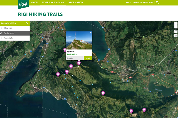
Task: Zoom in on the map
Action: click(176, 24)
